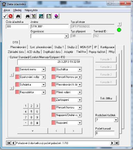Select the PINy tab
This screenshot has width=133, height=150.
(112, 52)
